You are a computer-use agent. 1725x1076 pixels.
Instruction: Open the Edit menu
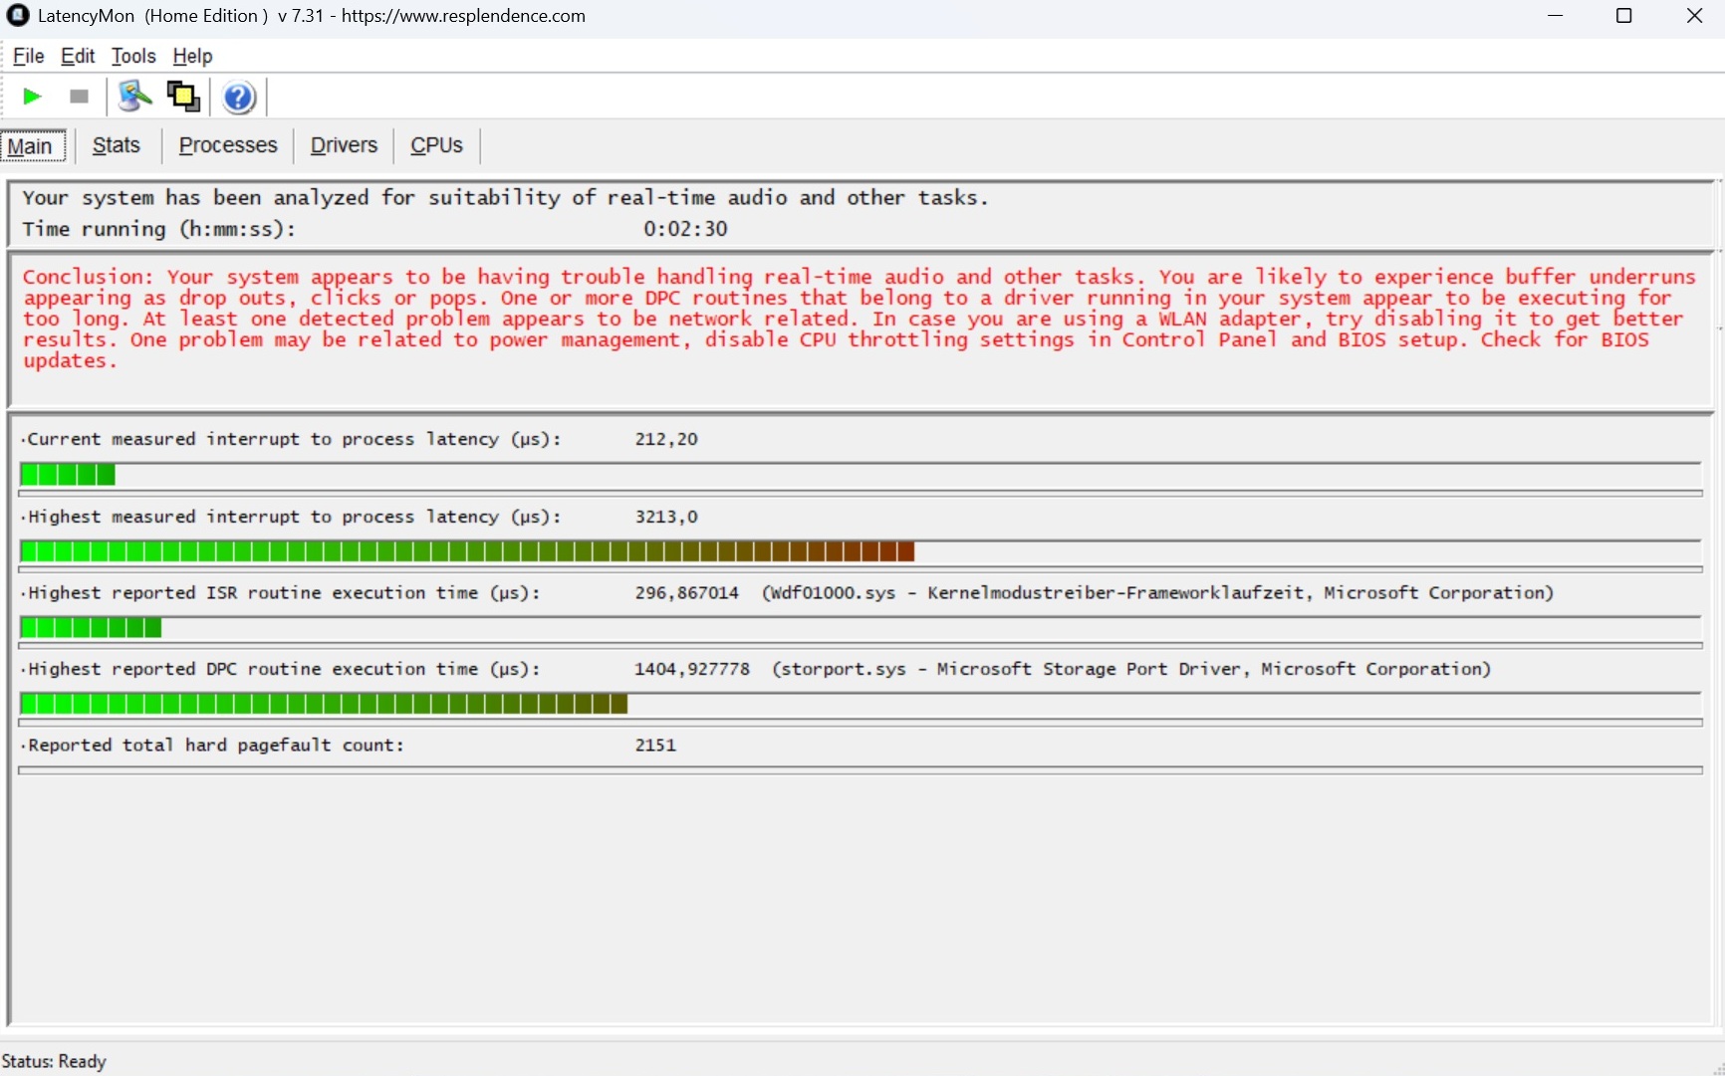tap(78, 56)
